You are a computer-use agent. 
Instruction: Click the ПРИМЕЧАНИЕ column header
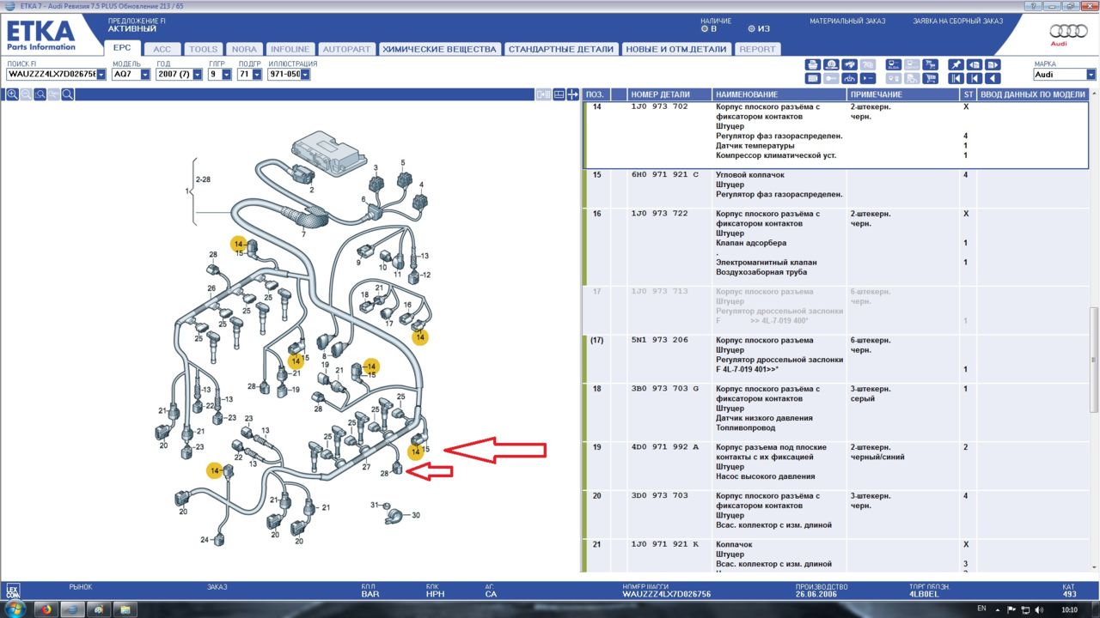tap(903, 94)
